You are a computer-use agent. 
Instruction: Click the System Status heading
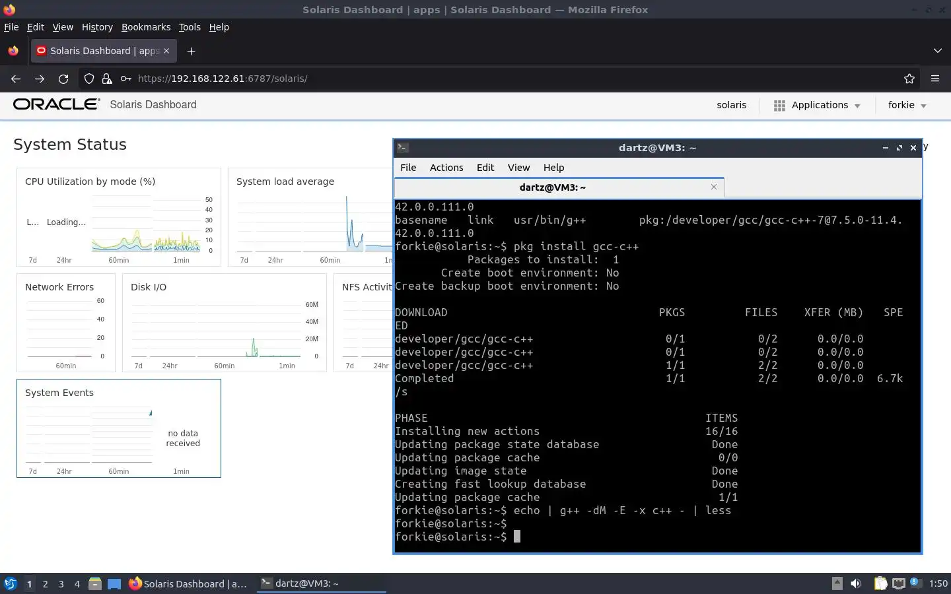coord(70,145)
